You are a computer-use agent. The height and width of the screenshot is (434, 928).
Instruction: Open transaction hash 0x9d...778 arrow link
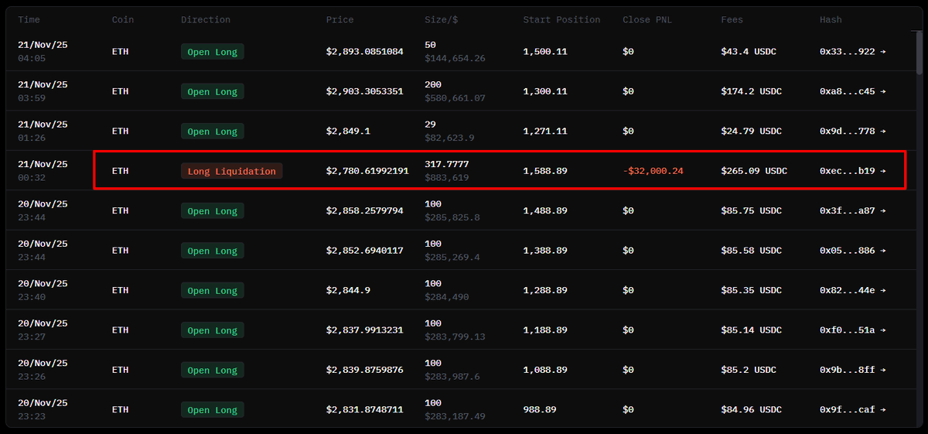point(882,132)
